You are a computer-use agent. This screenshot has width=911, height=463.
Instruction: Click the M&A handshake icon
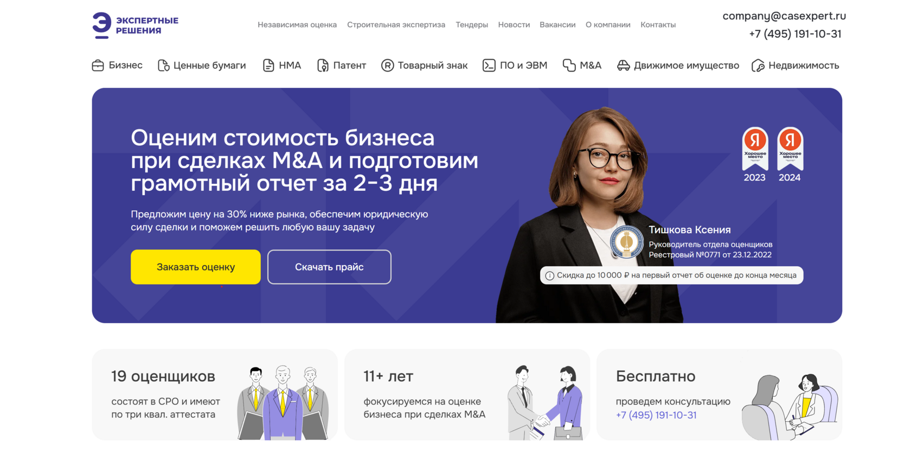tap(569, 66)
